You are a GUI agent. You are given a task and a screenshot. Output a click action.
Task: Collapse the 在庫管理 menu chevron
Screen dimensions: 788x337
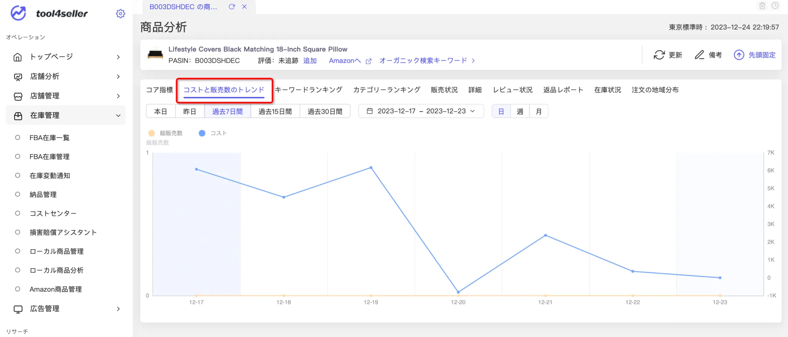pyautogui.click(x=118, y=115)
